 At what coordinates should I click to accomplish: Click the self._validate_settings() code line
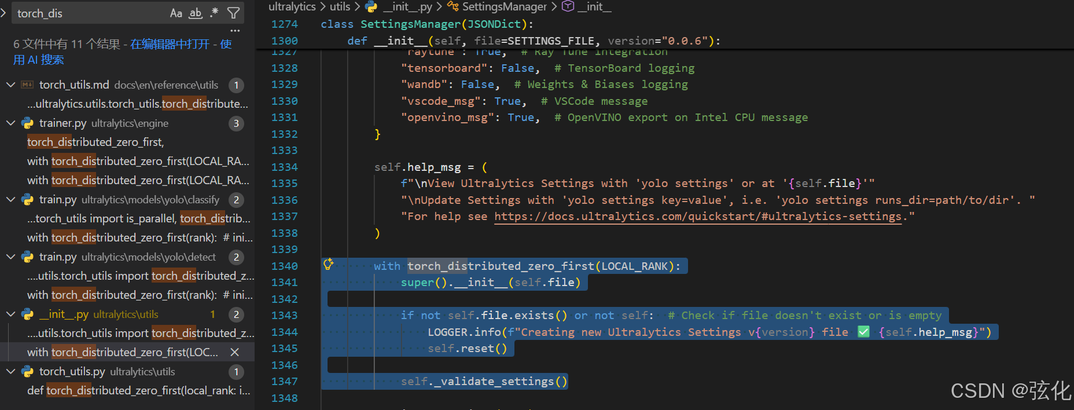[484, 381]
